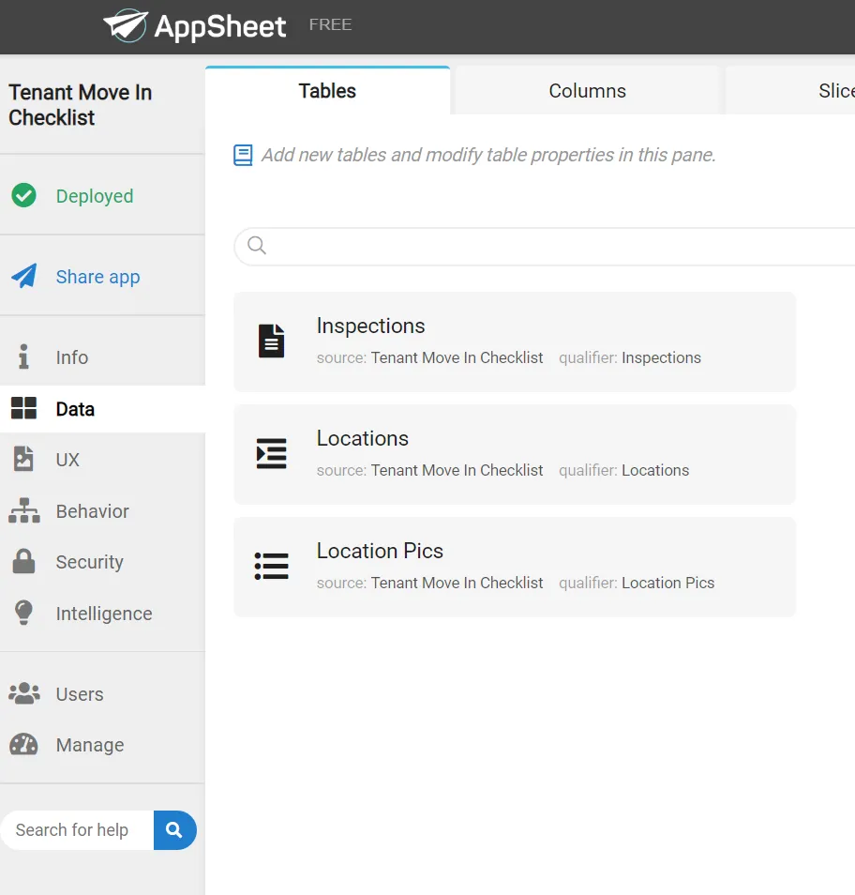
Task: Click Locations source 'Tenant Move In Checklist'
Action: coord(457,470)
